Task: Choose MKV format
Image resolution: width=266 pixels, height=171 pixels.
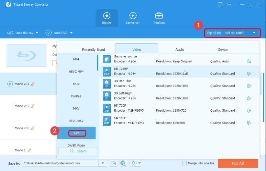Action: (76, 109)
